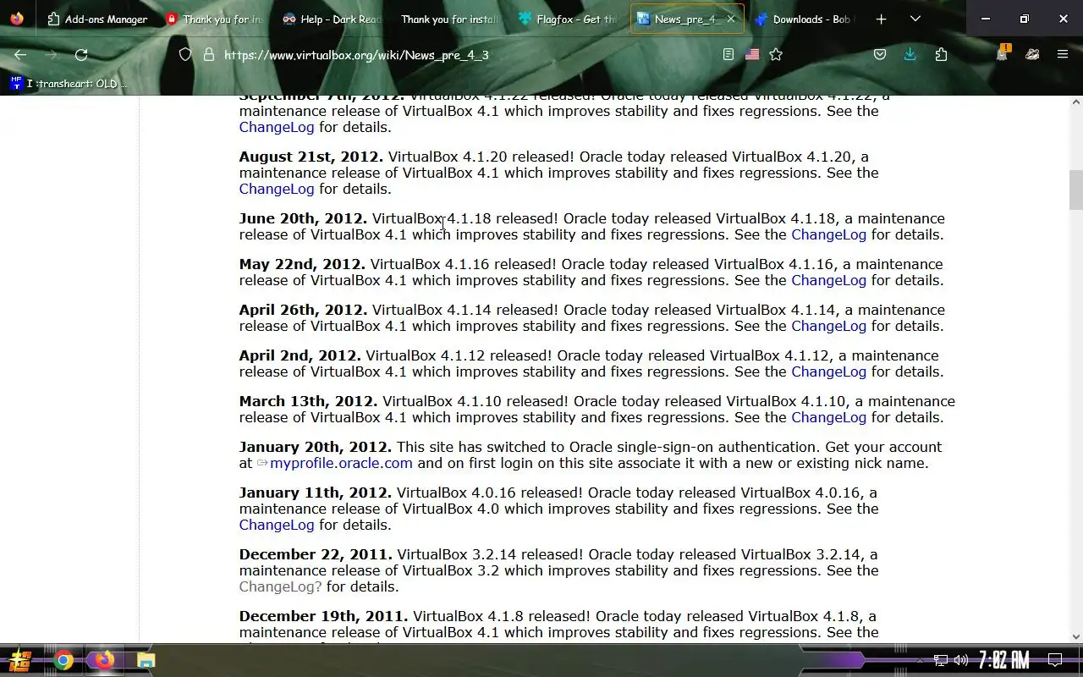The image size is (1083, 677).
Task: Open the tracking protection shield icon
Action: coord(185,55)
